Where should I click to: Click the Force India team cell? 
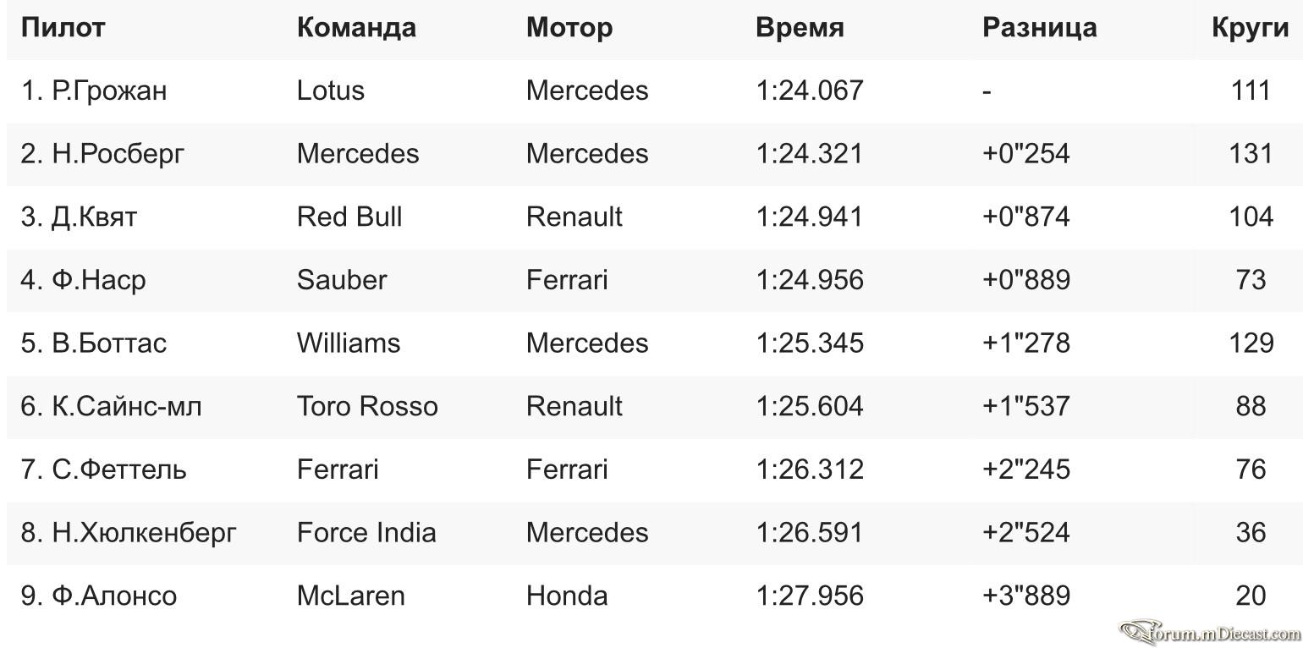coord(366,532)
